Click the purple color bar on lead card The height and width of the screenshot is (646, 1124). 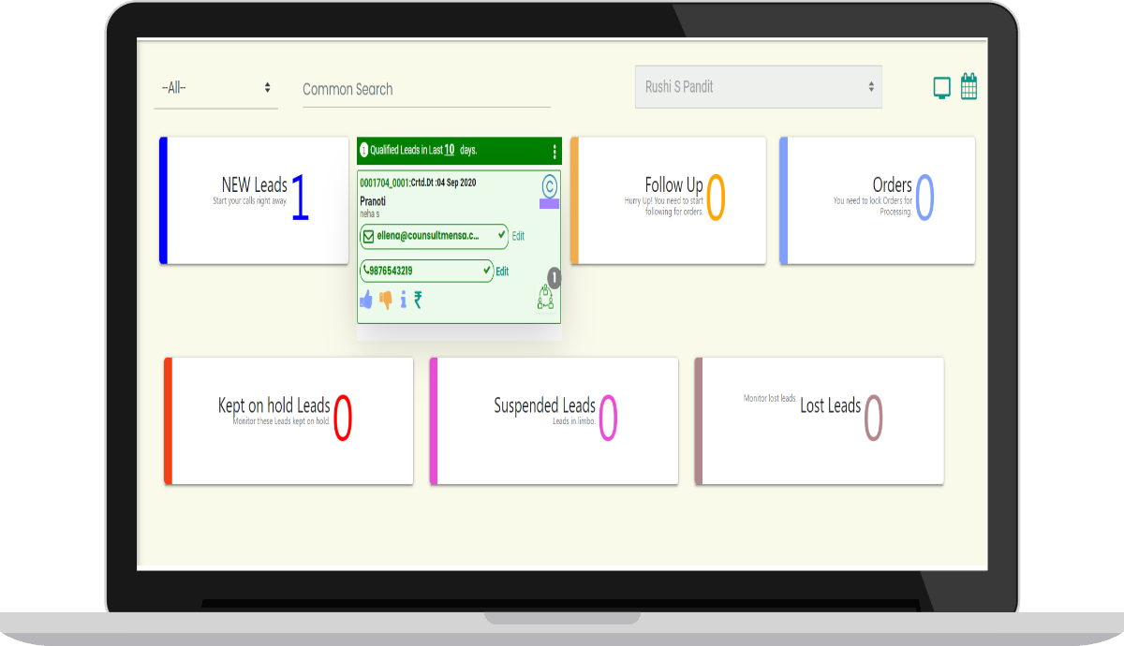[549, 203]
